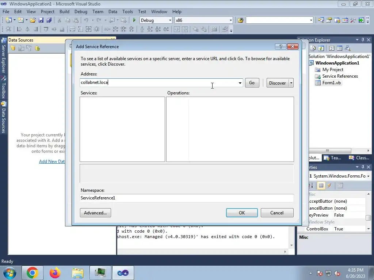Click the Add New Data Source link
This screenshot has height=280, width=374.
coord(52,162)
